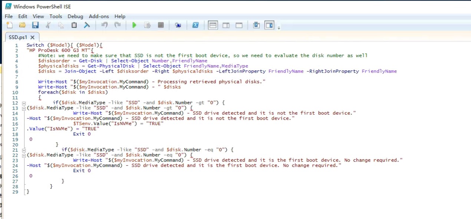Image resolution: width=471 pixels, height=219 pixels.
Task: Run the script with green play icon
Action: pyautogui.click(x=134, y=25)
